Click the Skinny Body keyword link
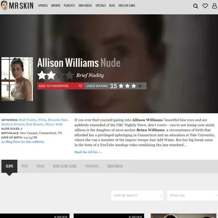 (54, 124)
